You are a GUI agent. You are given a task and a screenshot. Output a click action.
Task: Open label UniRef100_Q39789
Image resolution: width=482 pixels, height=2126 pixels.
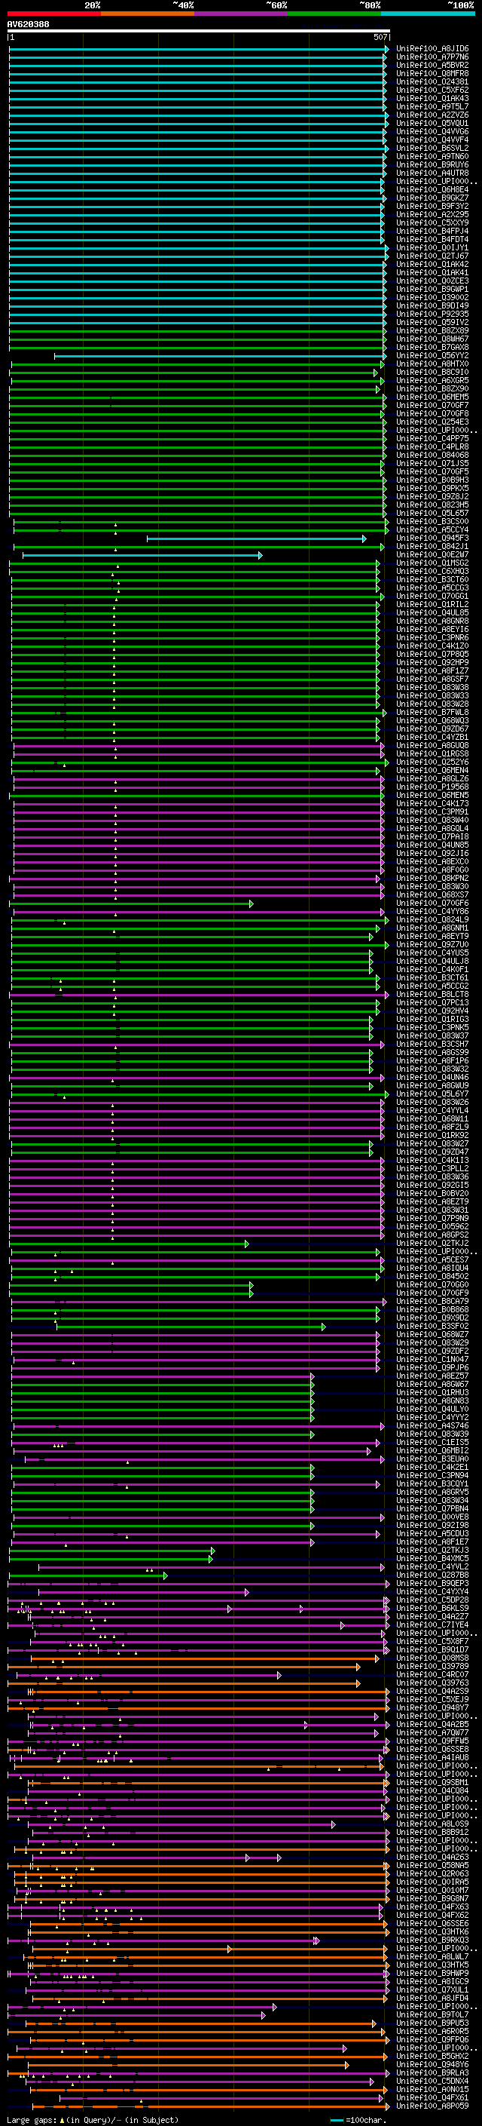click(x=432, y=1666)
